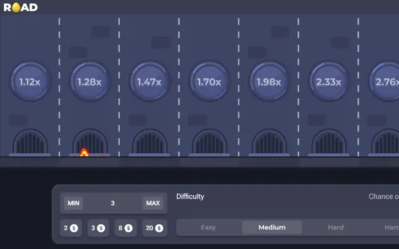The image size is (399, 249).
Task: Click the 1.12x multiplier coin
Action: 30,82
